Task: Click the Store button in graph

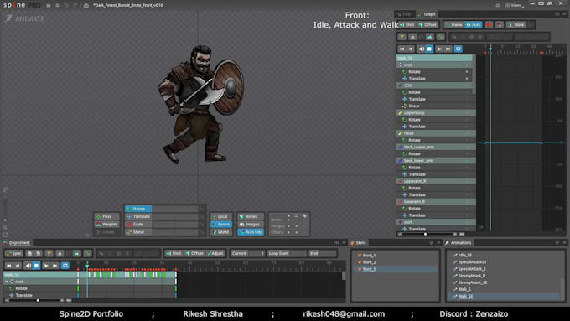Action: [x=516, y=24]
